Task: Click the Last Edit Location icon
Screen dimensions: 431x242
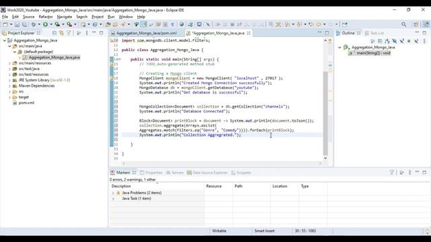Action: 311,24
